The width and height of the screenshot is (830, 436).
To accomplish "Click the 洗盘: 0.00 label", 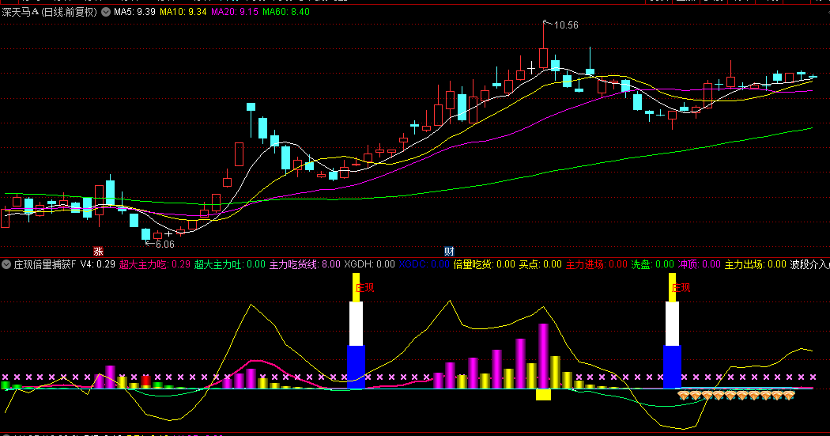I will click(653, 264).
